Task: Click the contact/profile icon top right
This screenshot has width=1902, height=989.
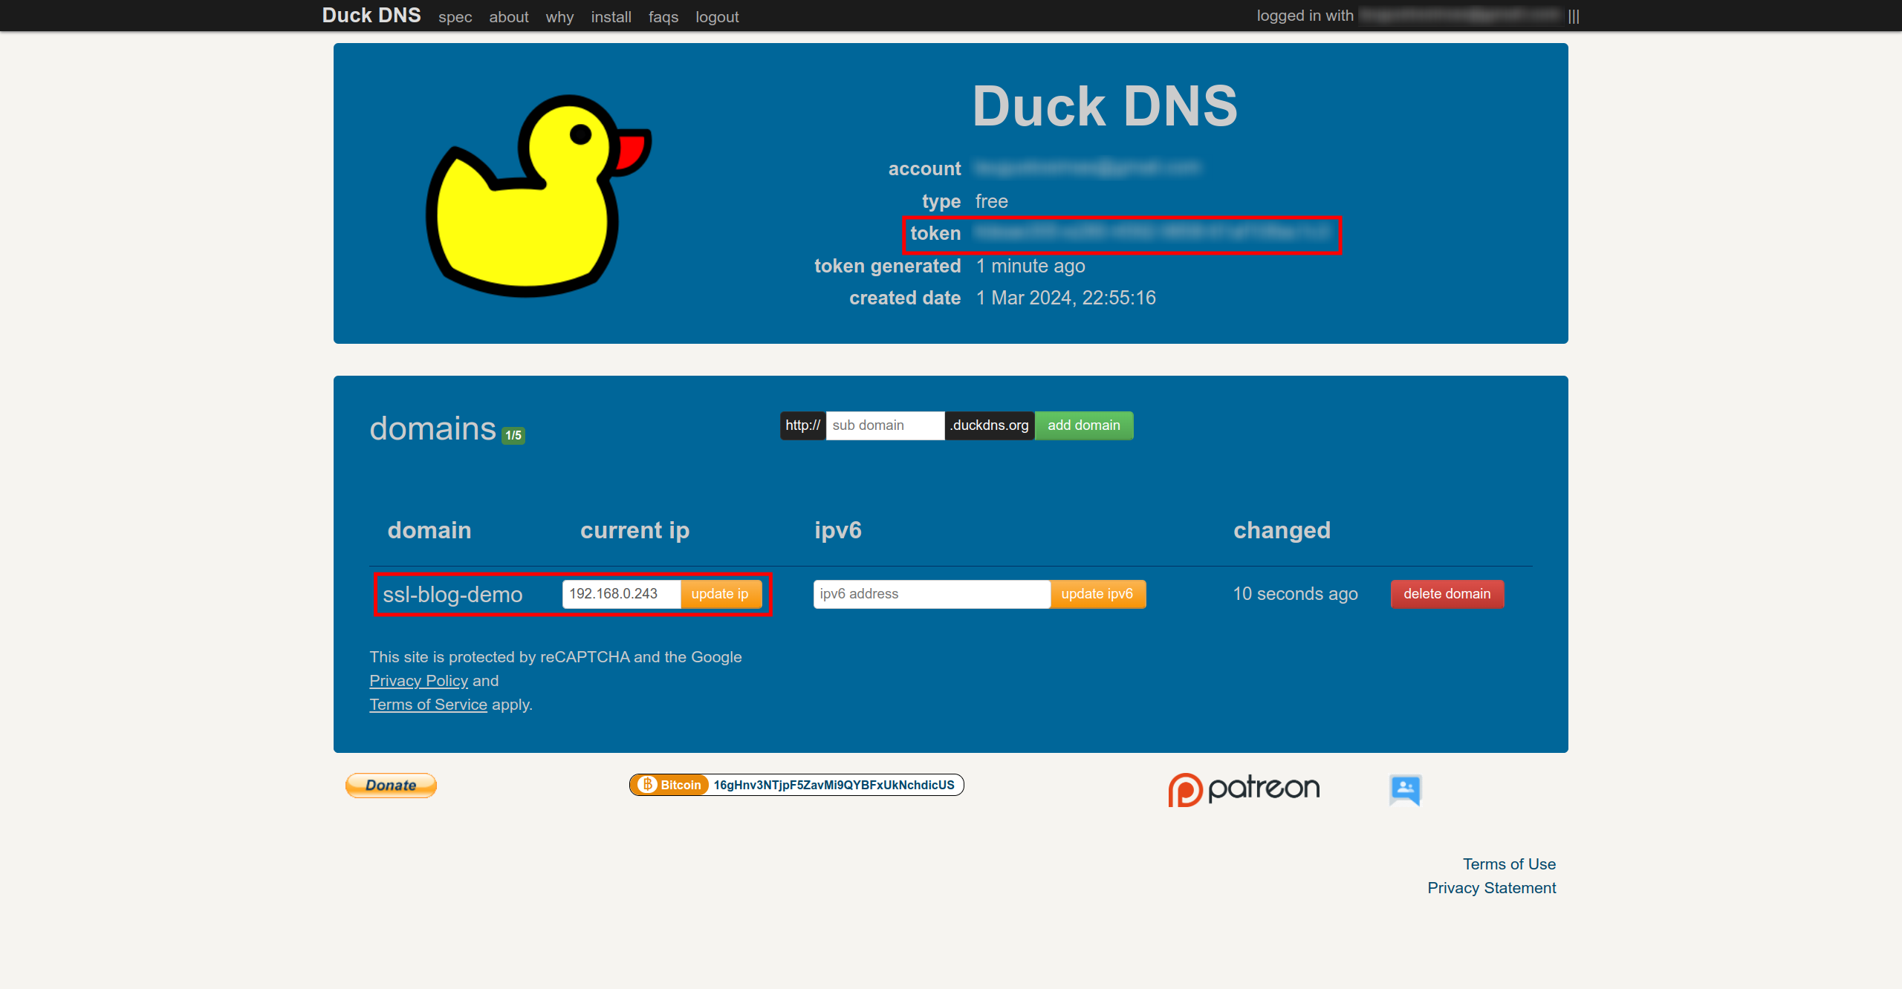Action: click(x=1405, y=789)
